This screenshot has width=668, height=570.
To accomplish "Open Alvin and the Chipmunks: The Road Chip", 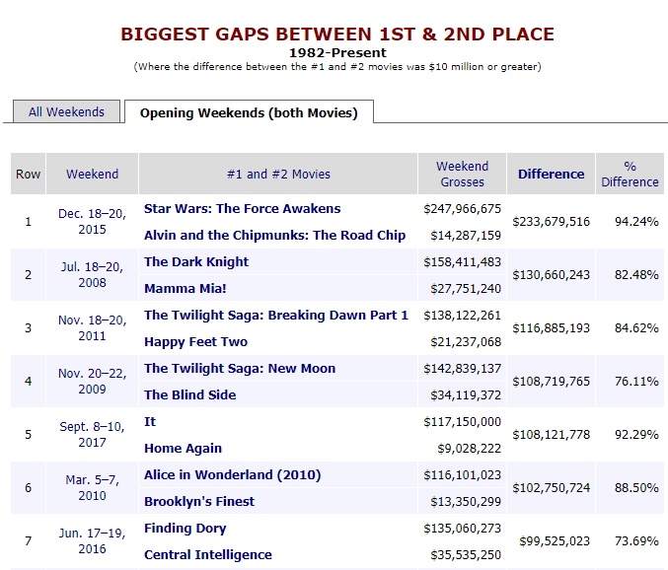I will [x=274, y=235].
